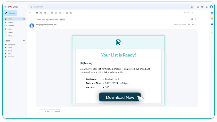Click the Gmail logo
The width and height of the screenshot is (217, 122).
[x=13, y=7]
